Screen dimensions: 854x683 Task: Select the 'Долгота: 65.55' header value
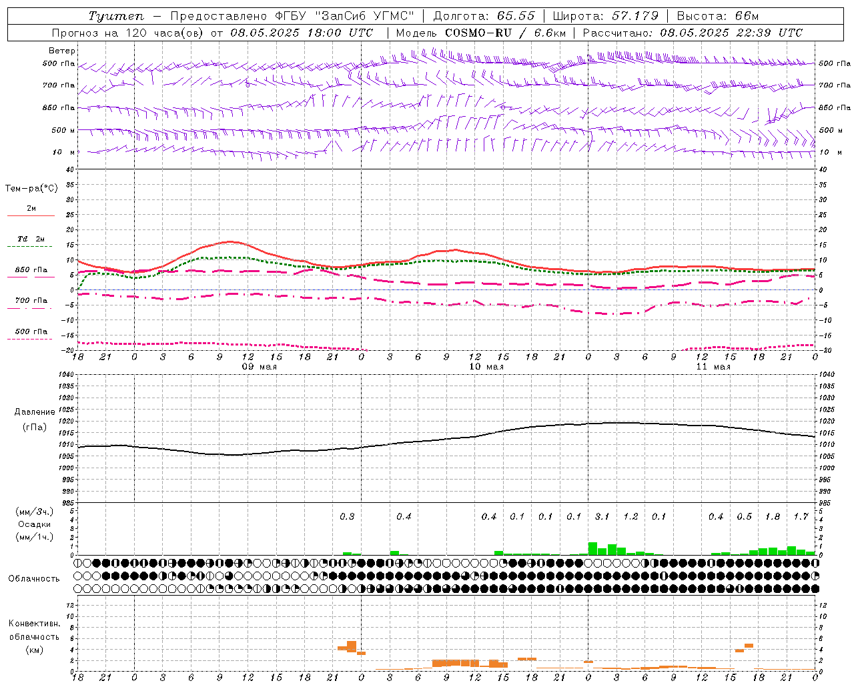pos(484,16)
